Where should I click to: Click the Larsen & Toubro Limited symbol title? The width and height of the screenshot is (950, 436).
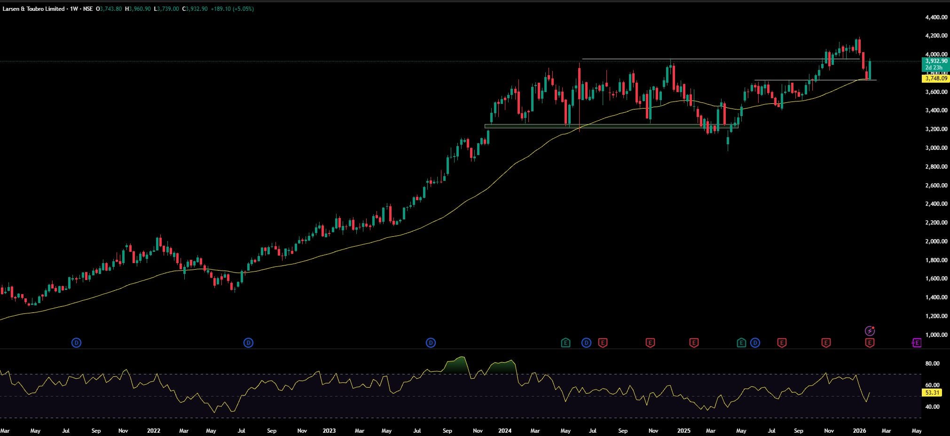pyautogui.click(x=33, y=9)
